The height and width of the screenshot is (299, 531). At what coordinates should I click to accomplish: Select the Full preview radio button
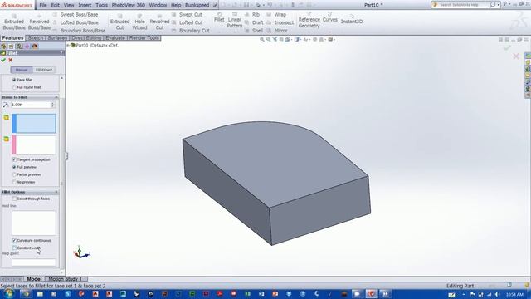(x=14, y=167)
